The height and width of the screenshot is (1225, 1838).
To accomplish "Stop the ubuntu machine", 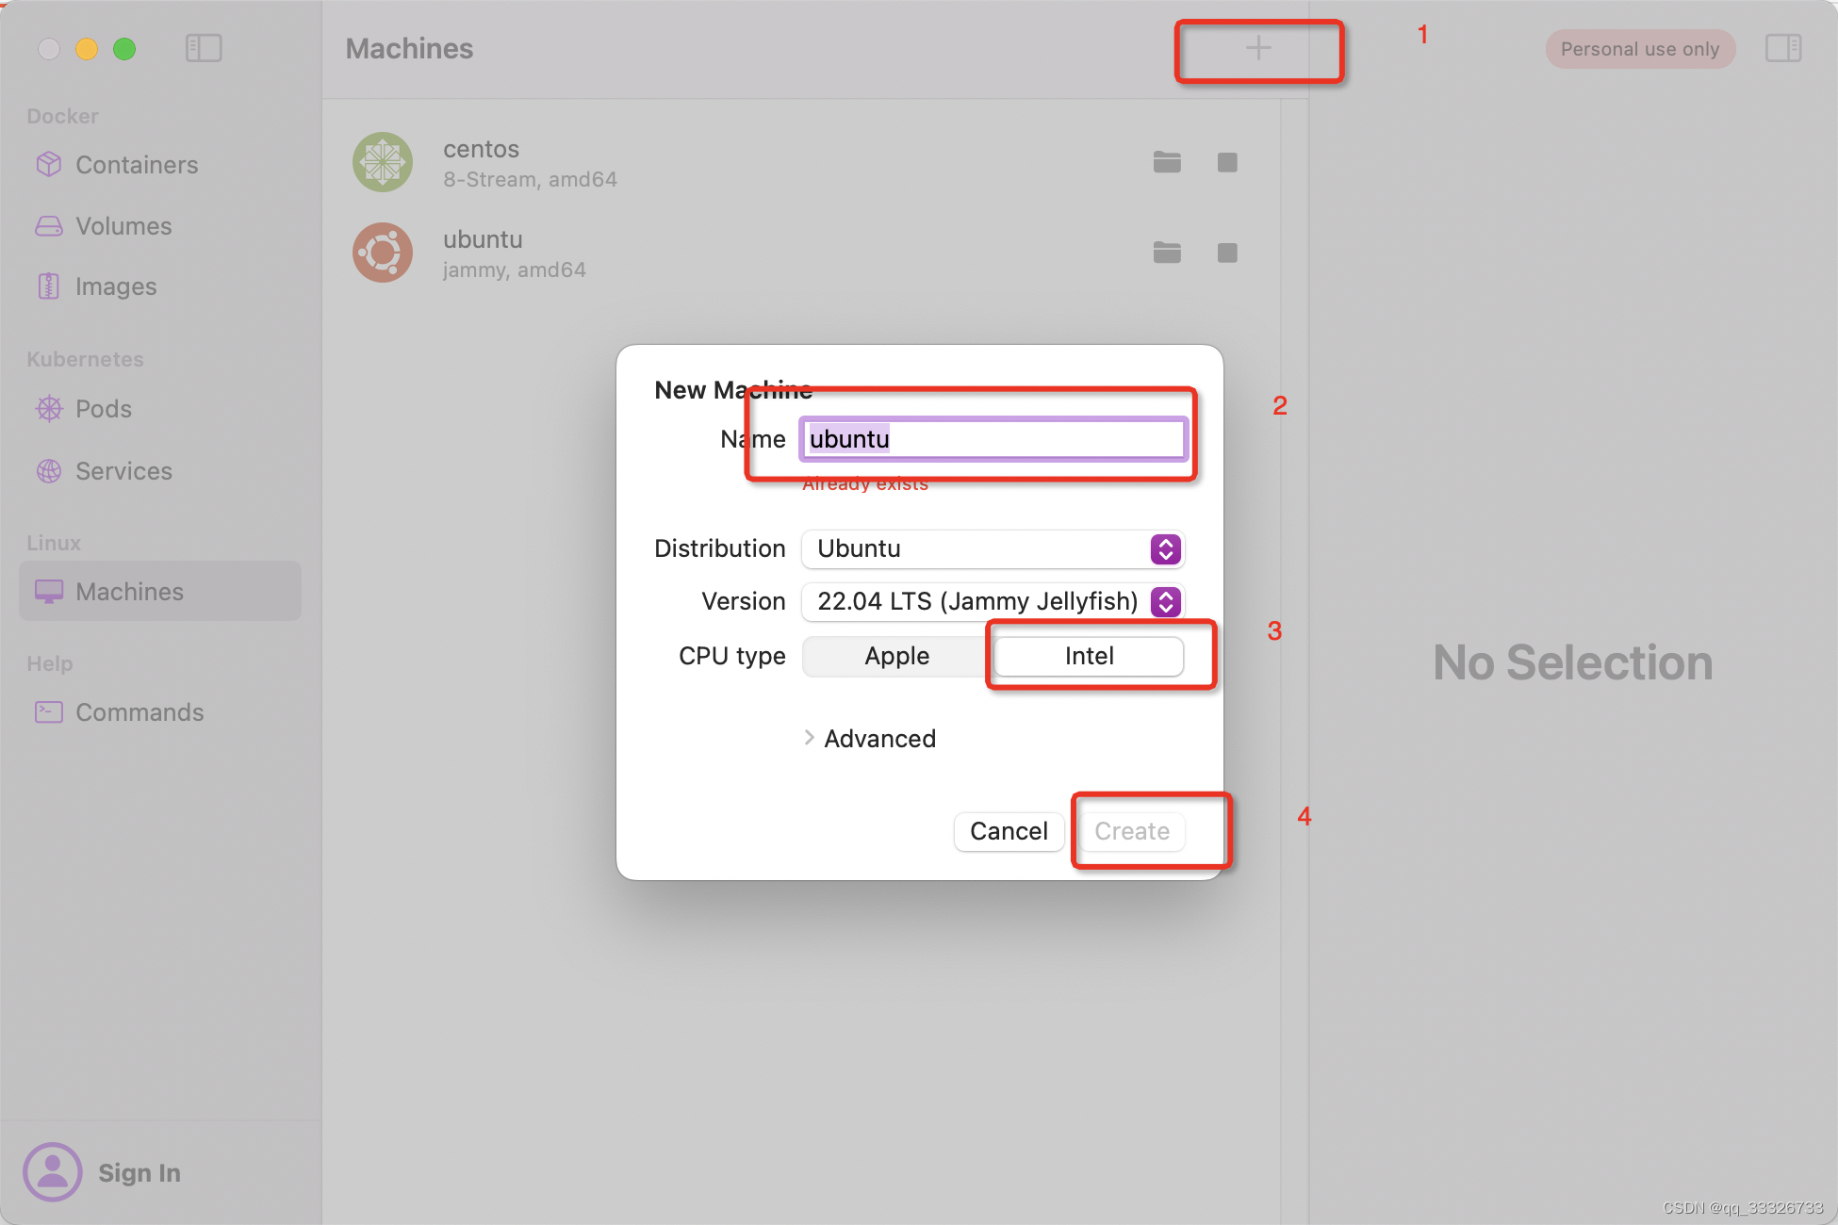I will tap(1227, 253).
